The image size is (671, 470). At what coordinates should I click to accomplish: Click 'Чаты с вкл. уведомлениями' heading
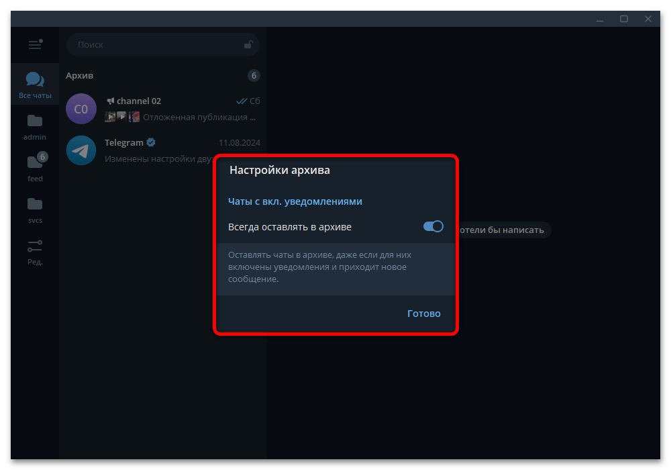(x=295, y=201)
